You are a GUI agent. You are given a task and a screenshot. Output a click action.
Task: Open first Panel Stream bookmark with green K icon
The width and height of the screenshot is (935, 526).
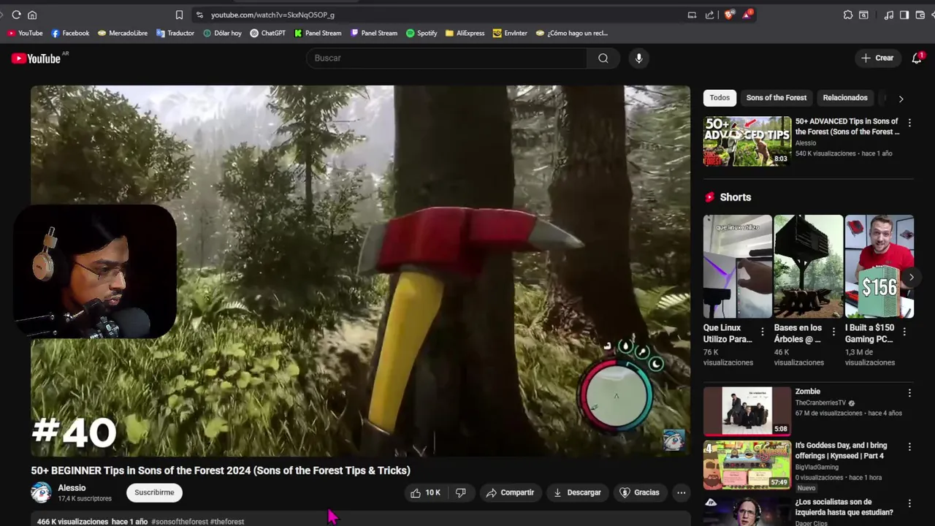tap(318, 33)
